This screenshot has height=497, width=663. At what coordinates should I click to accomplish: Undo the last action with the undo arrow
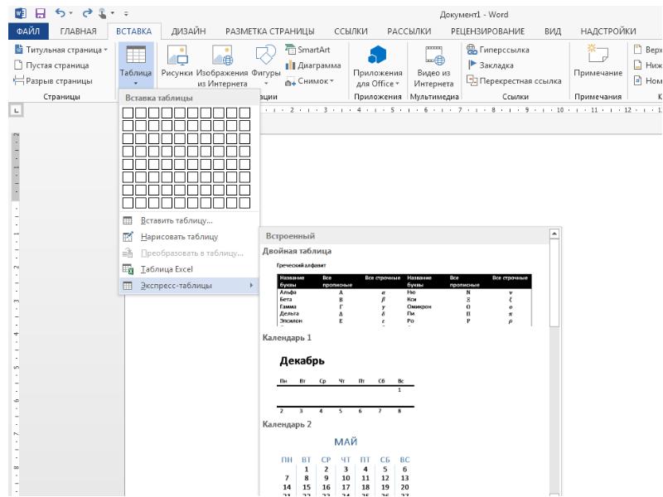click(x=60, y=13)
